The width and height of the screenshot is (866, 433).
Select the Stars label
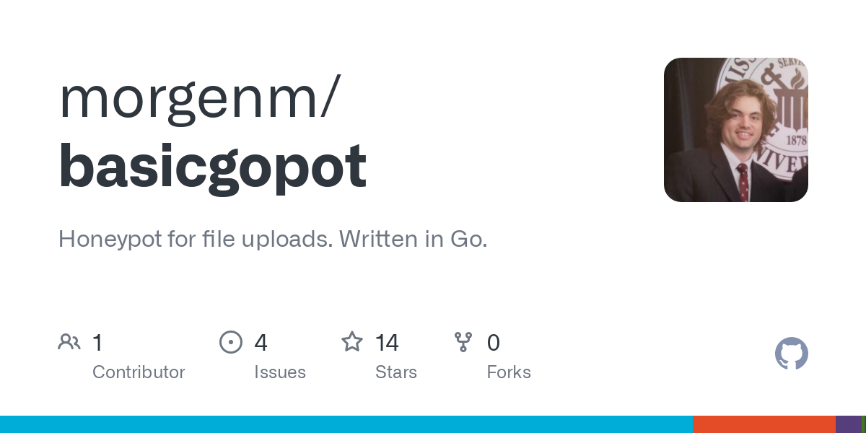tap(396, 372)
